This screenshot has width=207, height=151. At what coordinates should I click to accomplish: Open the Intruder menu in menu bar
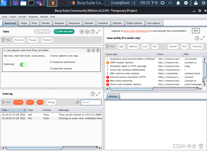point(22,17)
